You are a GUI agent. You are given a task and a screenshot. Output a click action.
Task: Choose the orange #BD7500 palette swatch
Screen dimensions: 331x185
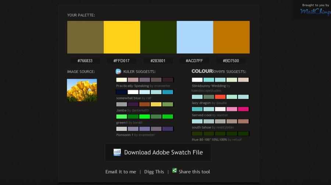click(x=231, y=37)
